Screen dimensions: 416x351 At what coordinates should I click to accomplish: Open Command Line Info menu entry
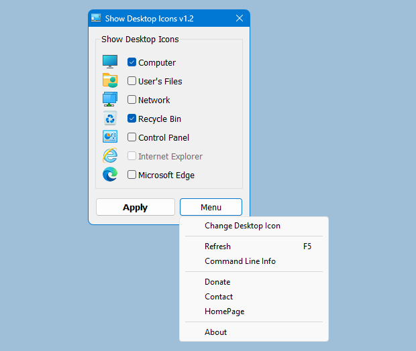pyautogui.click(x=240, y=261)
